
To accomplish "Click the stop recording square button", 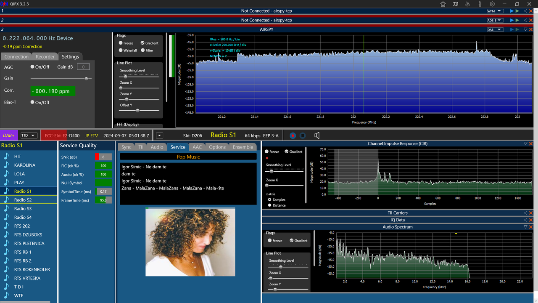I will (303, 136).
